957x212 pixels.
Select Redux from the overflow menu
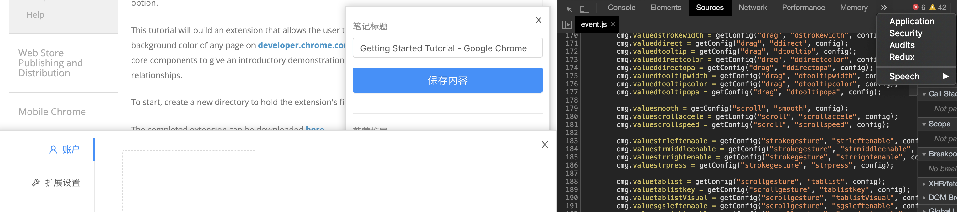(903, 57)
